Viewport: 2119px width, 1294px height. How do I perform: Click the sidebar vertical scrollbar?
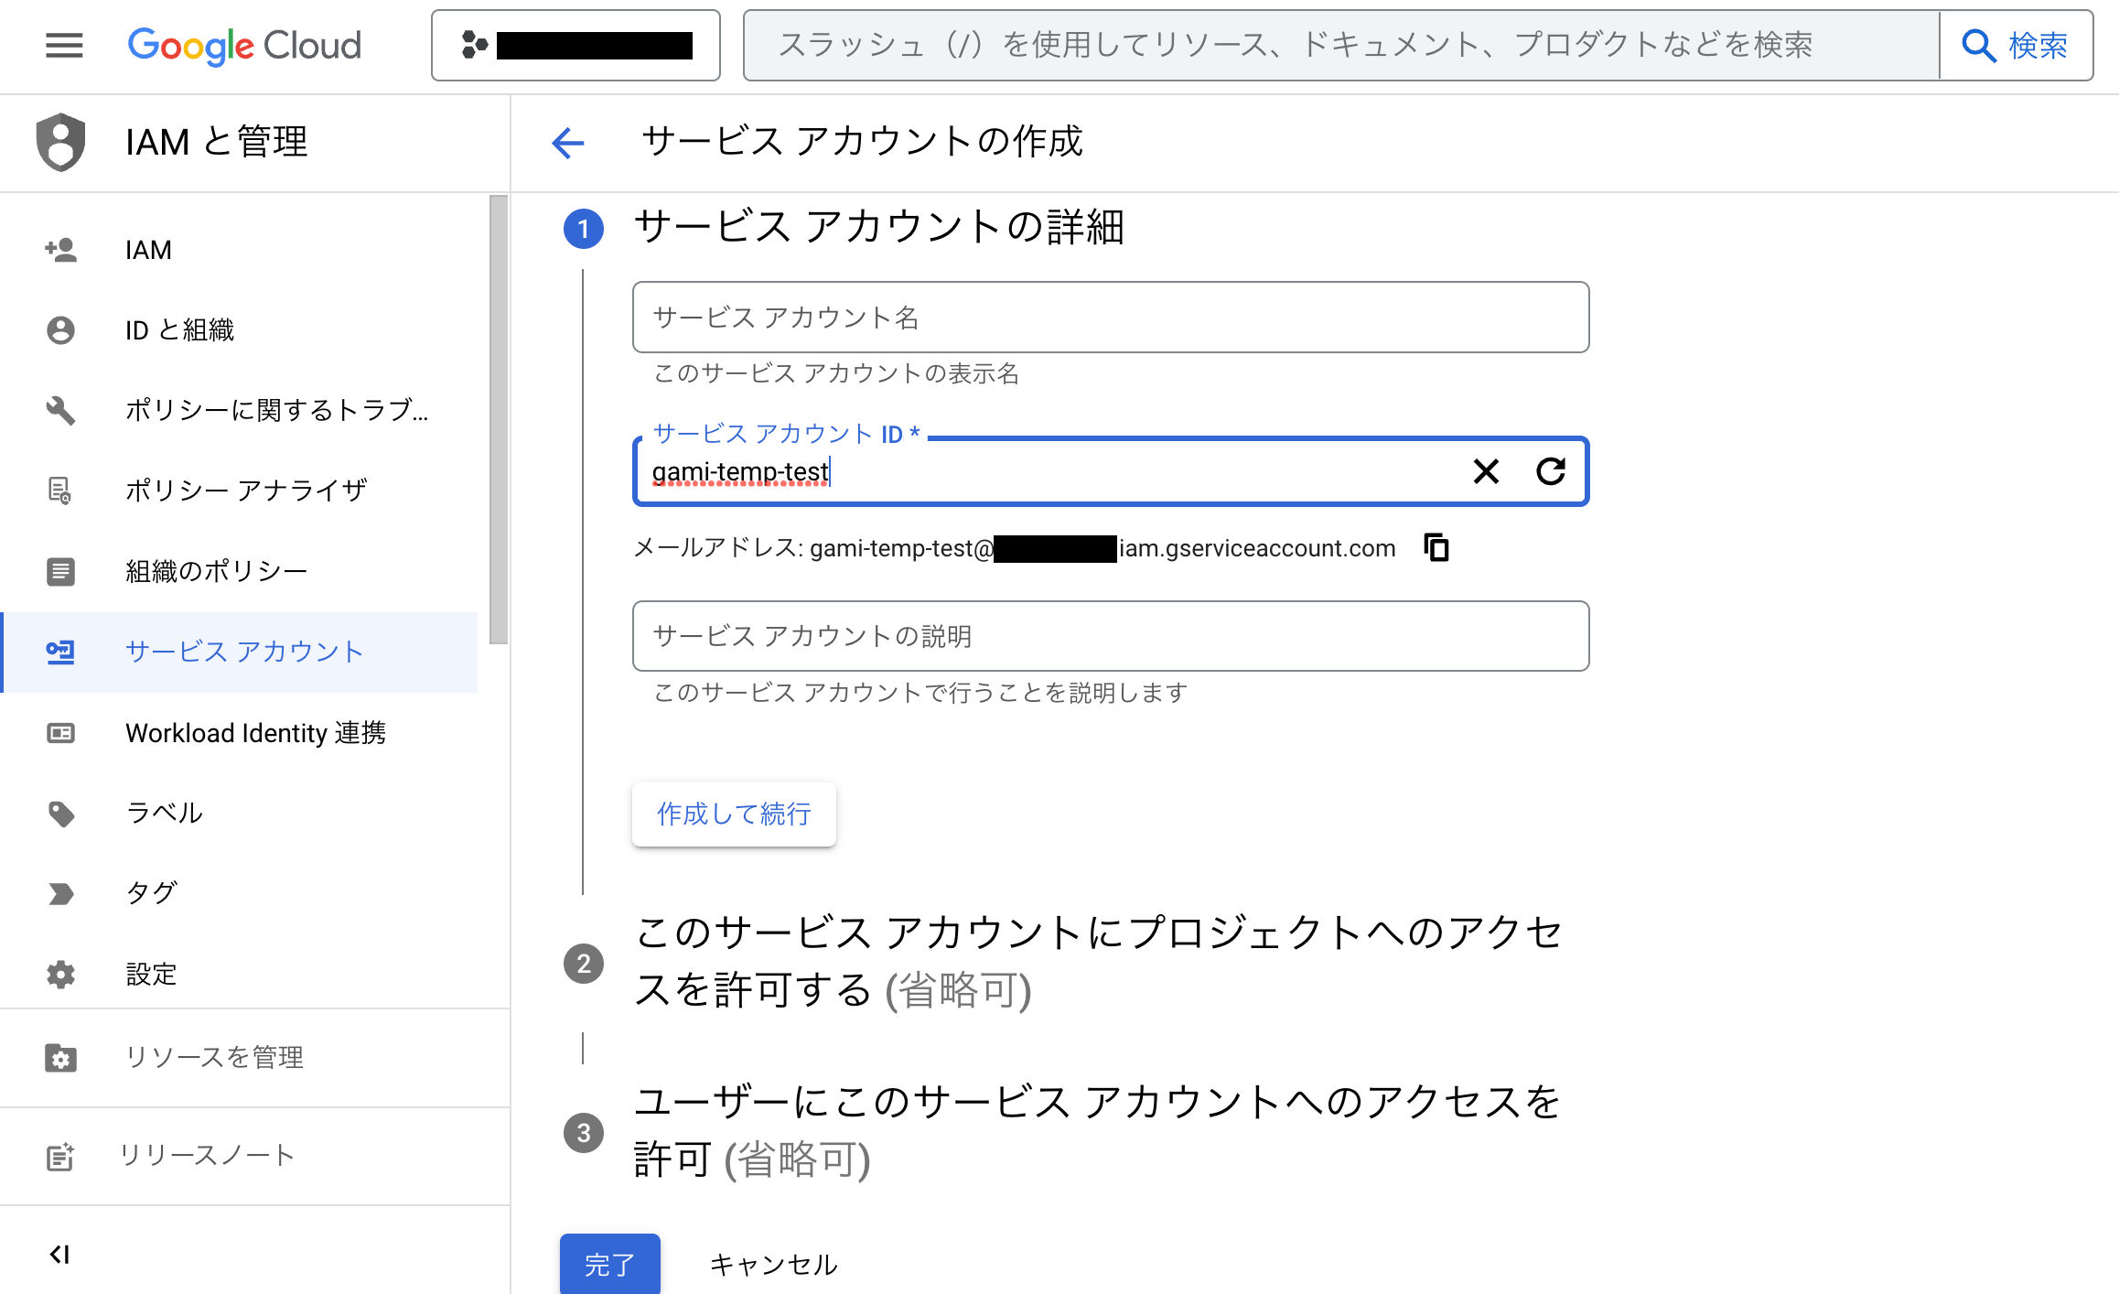coord(498,419)
